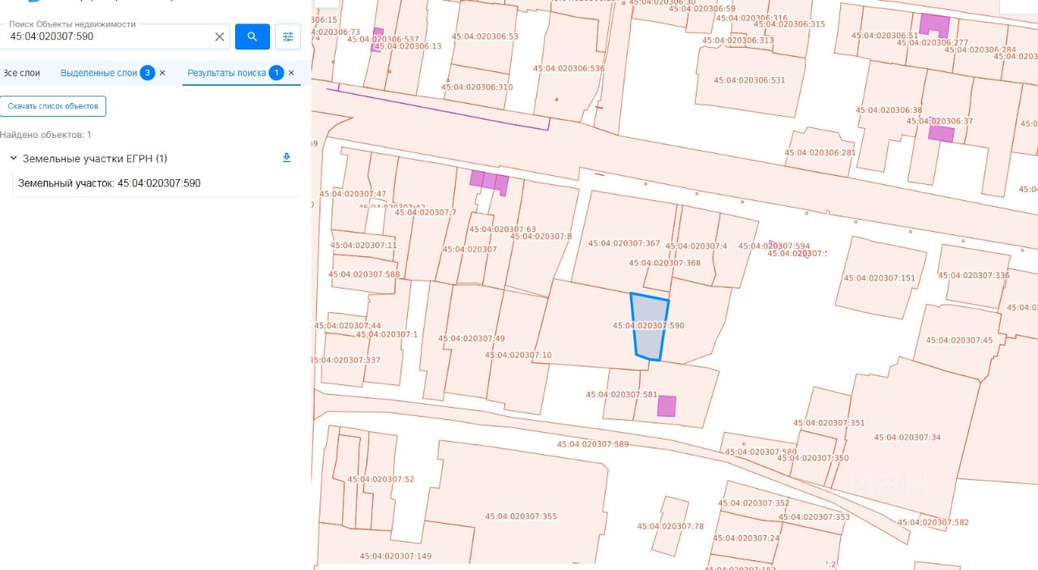The height and width of the screenshot is (570, 1038).
Task: Switch to the Выделенные слои tab
Action: (x=99, y=73)
